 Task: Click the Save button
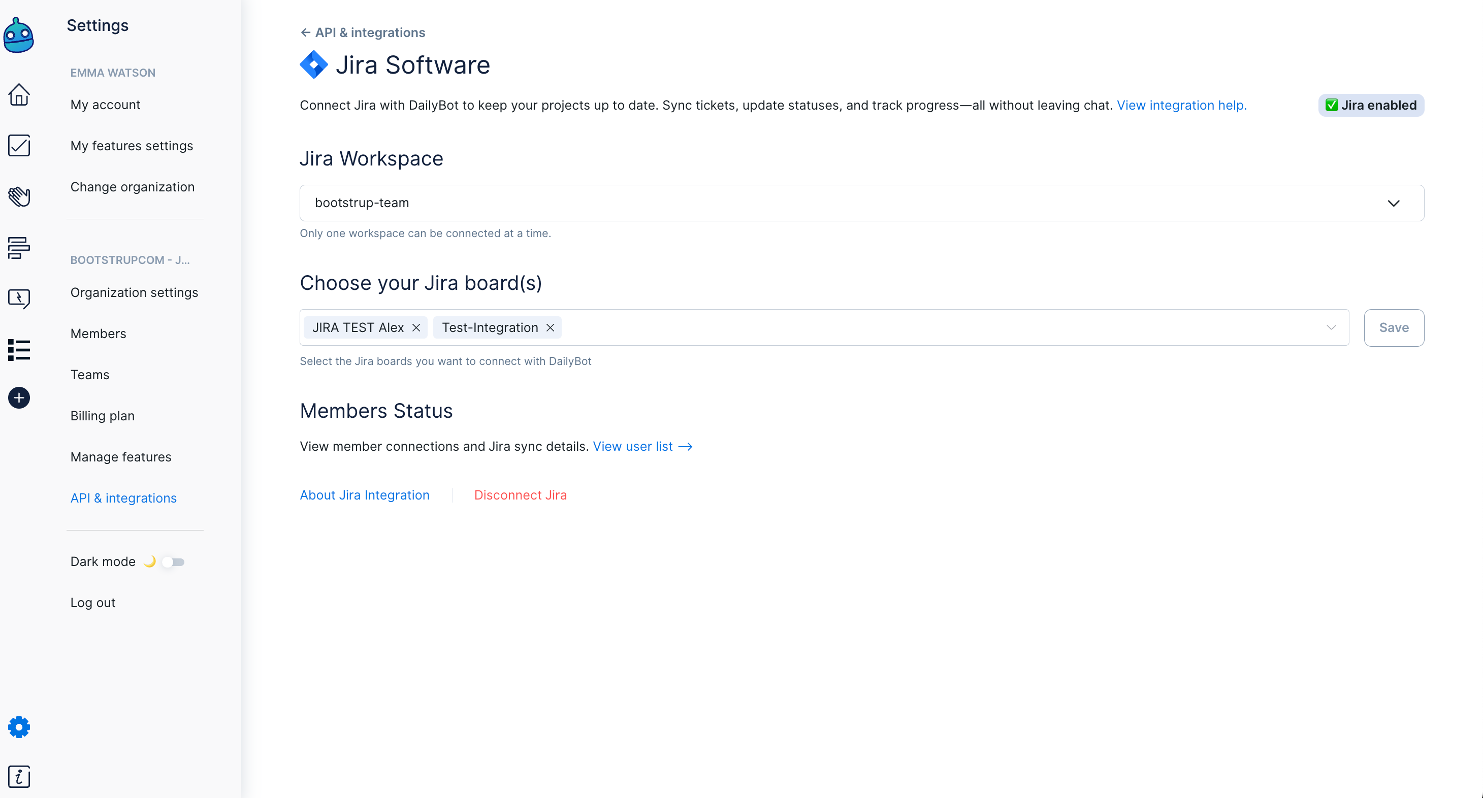coord(1394,327)
